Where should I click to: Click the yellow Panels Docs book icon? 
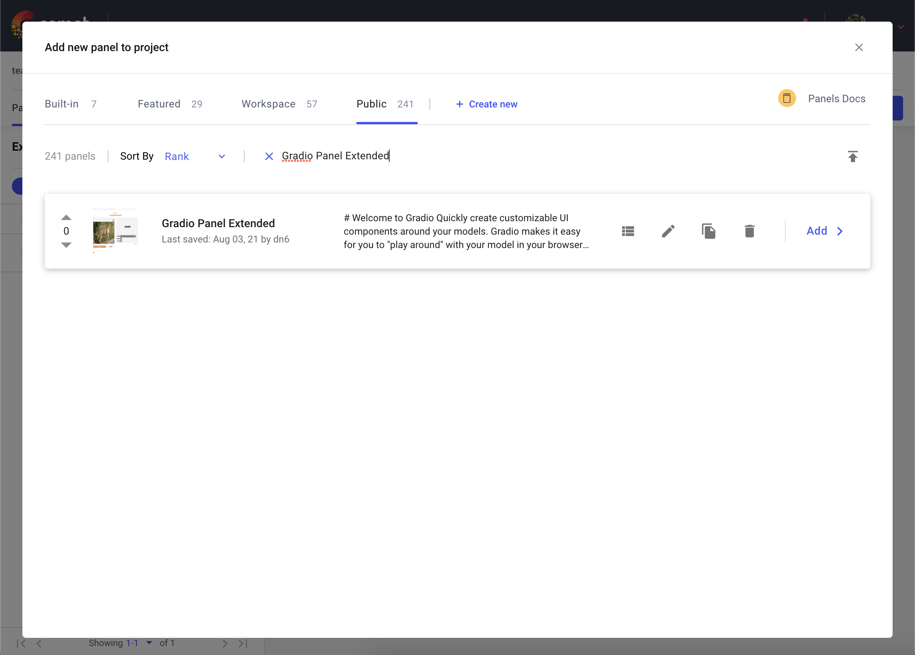tap(786, 98)
